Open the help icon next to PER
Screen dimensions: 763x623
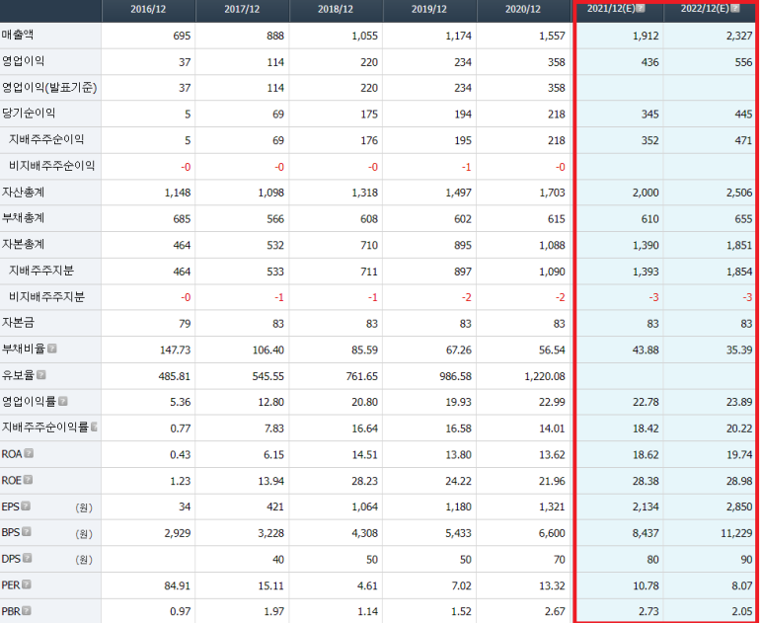(x=27, y=584)
